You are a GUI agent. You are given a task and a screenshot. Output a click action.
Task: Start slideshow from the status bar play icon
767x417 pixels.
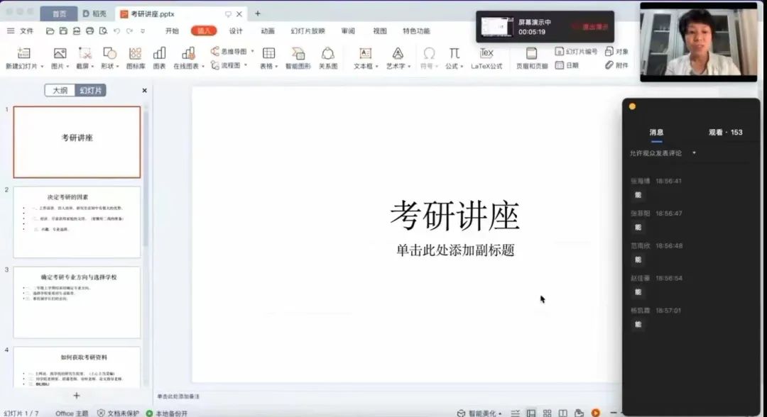tap(595, 413)
